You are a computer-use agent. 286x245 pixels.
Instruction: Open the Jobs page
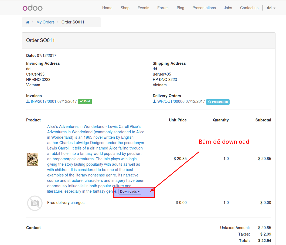coord(228,8)
